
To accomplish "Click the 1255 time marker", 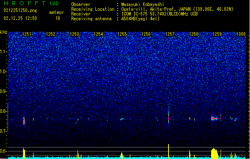I will click(x=122, y=34).
